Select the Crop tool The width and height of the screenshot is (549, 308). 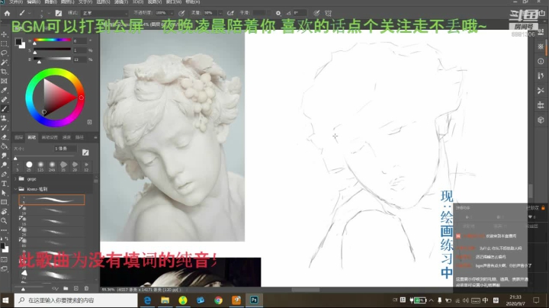5,72
